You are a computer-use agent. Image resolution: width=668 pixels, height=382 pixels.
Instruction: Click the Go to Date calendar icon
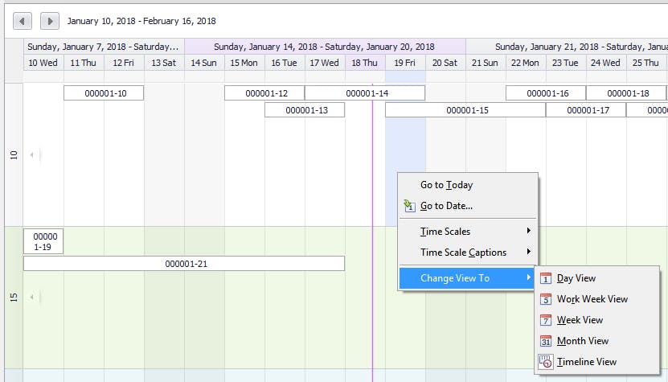(x=409, y=206)
